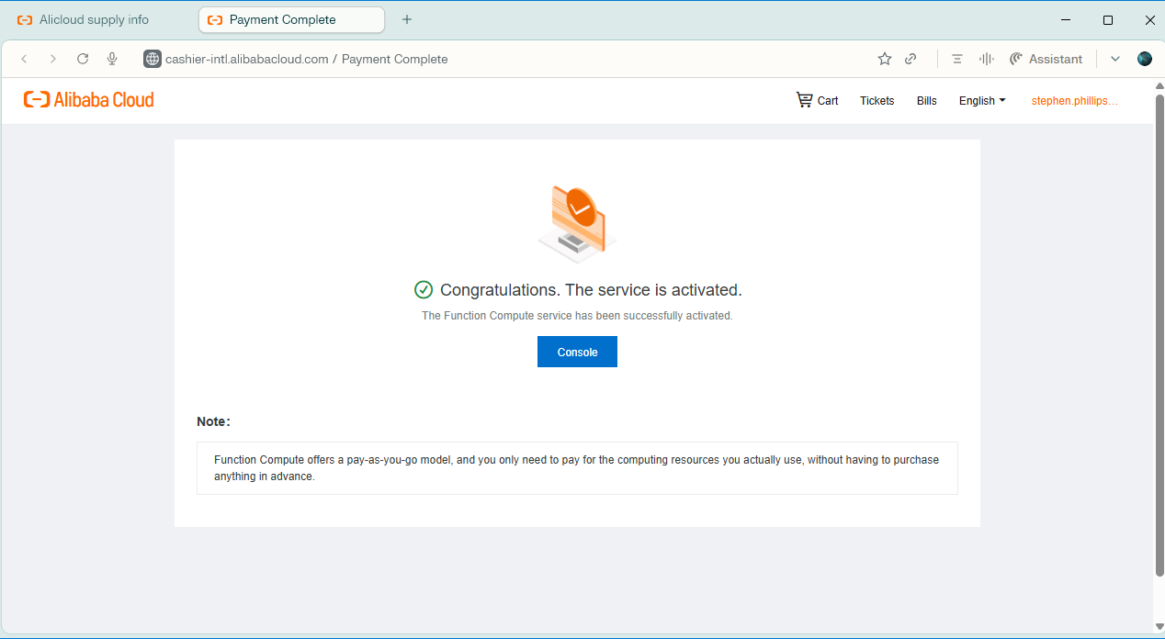Go back in browser history
Screen dimensions: 1165x639
(24, 59)
